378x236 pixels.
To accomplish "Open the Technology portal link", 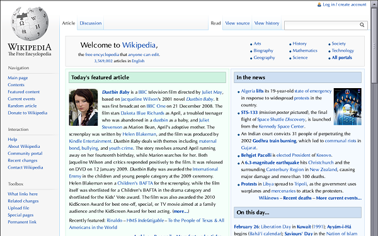I will click(x=343, y=50).
